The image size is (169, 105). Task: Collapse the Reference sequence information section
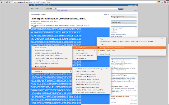pos(136,60)
